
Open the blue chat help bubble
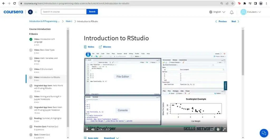264,133
